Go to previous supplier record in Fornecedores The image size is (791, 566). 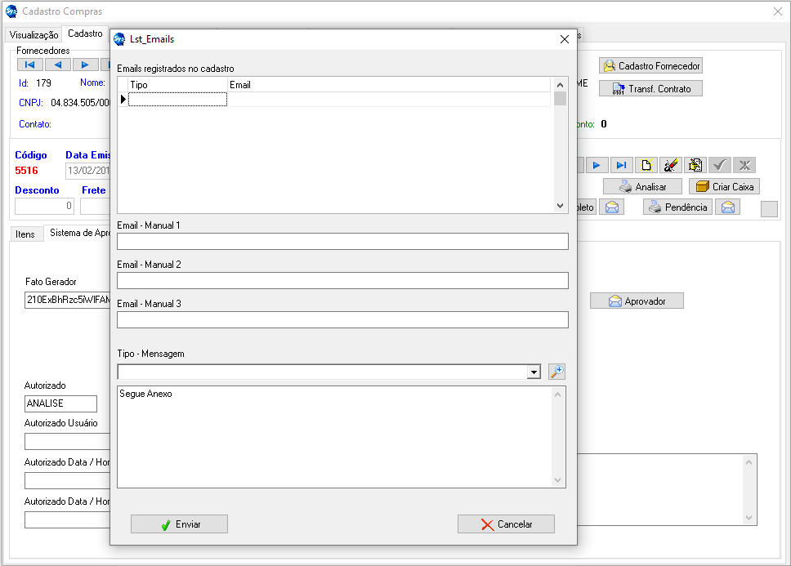(x=57, y=65)
